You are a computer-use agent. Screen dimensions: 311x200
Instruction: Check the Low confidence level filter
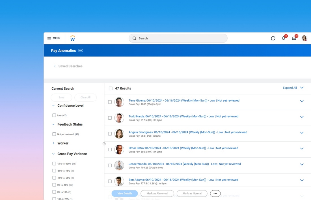tap(54, 115)
